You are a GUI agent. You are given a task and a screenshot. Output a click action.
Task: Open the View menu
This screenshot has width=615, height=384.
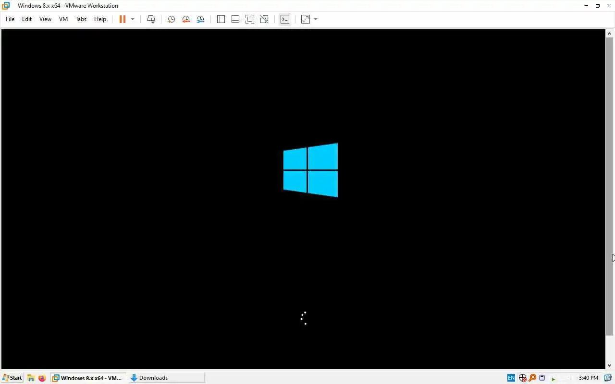[x=45, y=19]
